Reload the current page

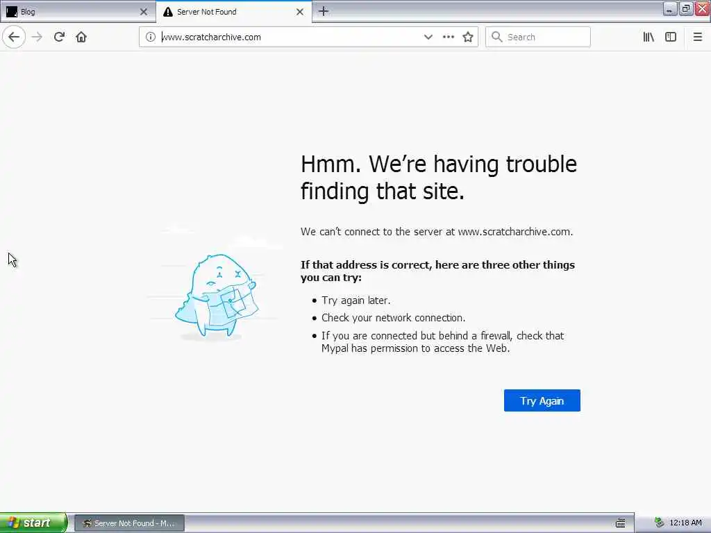[59, 37]
